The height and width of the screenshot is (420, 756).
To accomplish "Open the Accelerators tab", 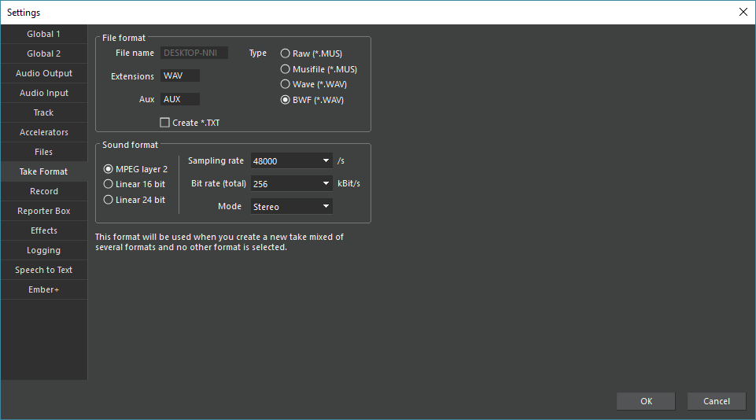I will click(x=44, y=132).
